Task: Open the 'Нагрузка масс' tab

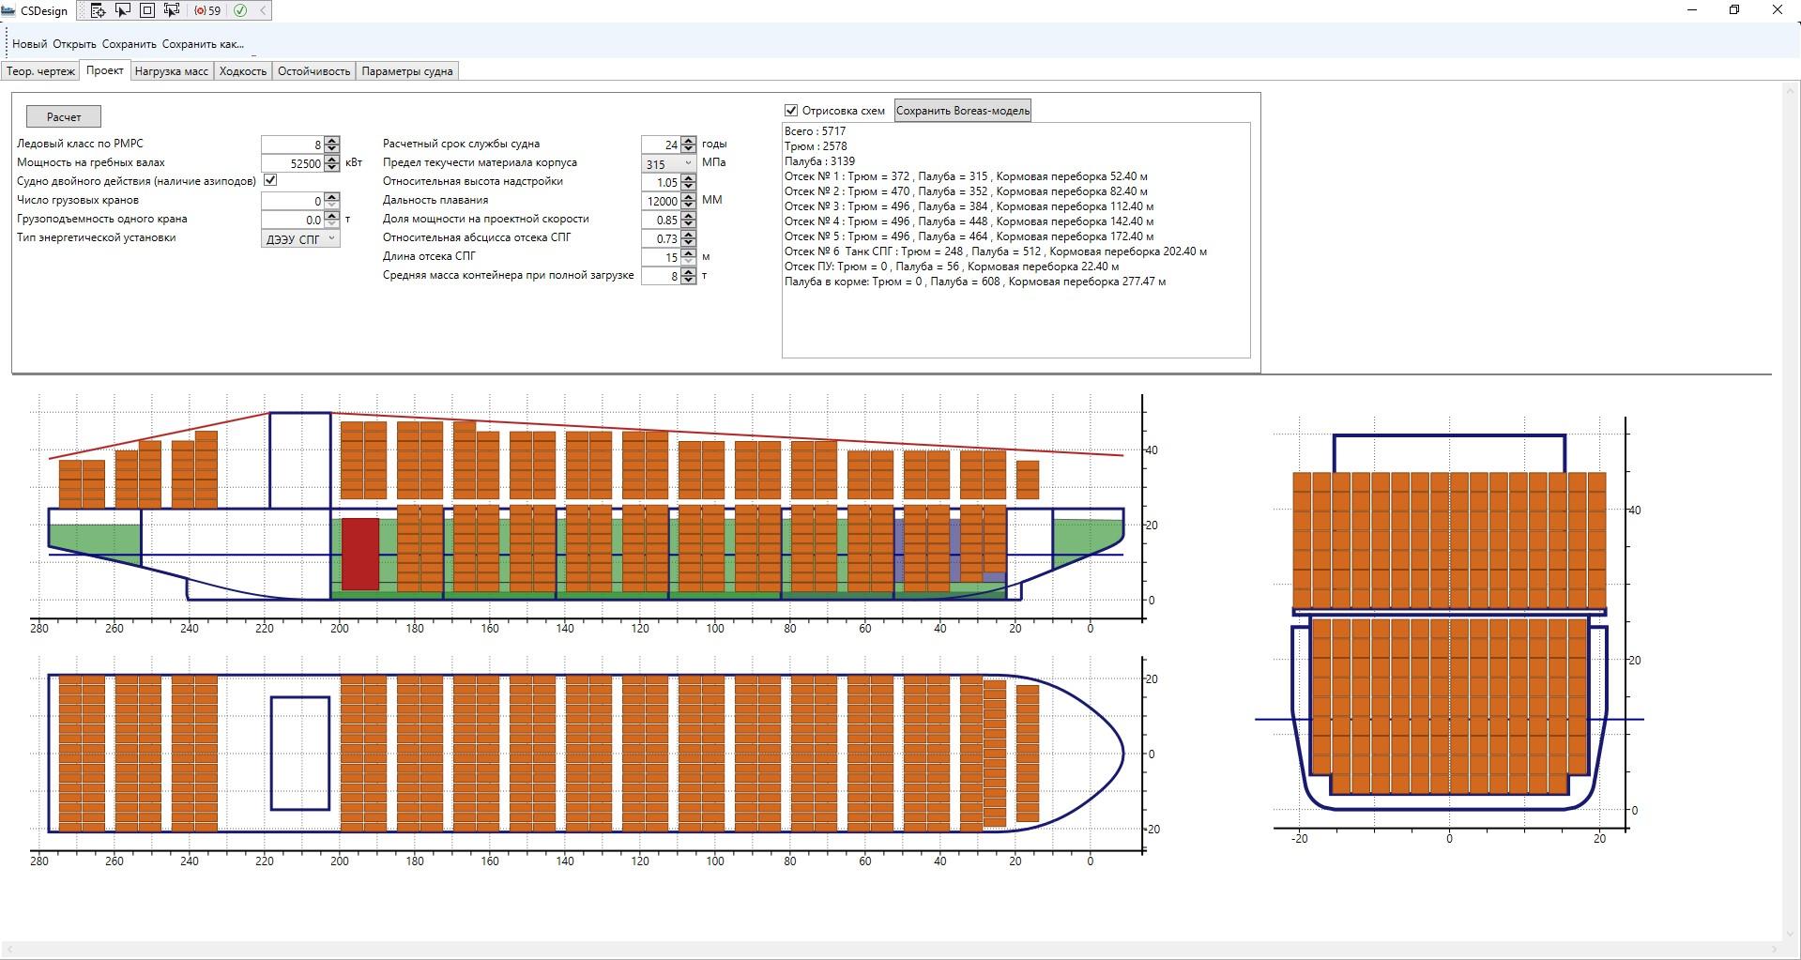Action: (171, 71)
